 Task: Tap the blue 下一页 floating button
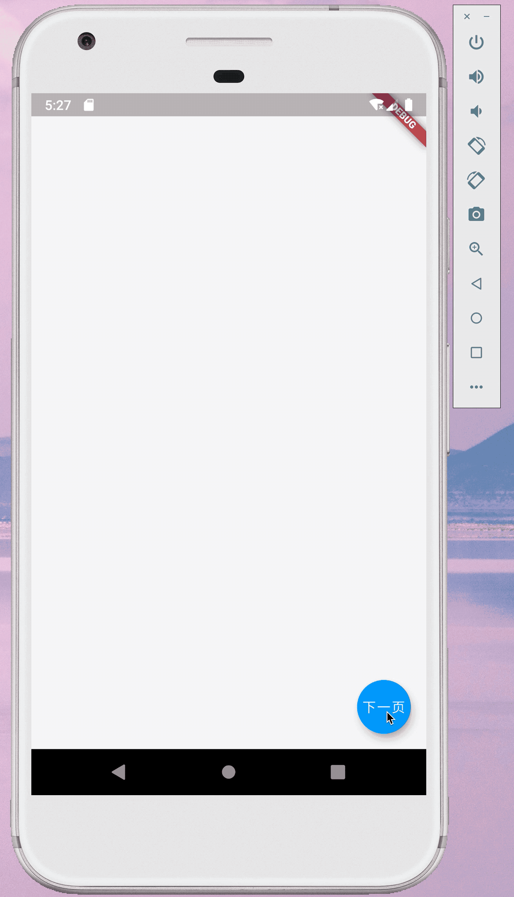[x=384, y=707]
